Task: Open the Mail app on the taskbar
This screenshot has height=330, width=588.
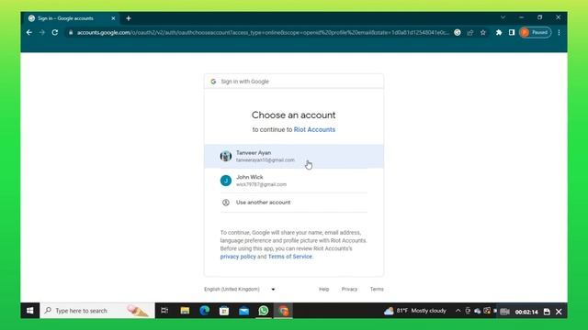Action: click(x=243, y=311)
